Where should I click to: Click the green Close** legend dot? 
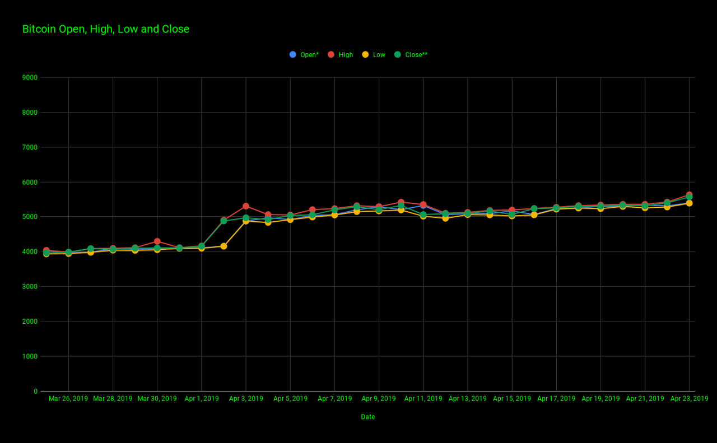point(398,54)
